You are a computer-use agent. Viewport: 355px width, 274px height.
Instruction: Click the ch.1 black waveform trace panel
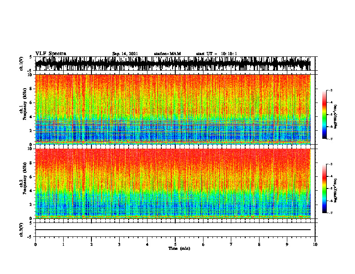coord(173,64)
